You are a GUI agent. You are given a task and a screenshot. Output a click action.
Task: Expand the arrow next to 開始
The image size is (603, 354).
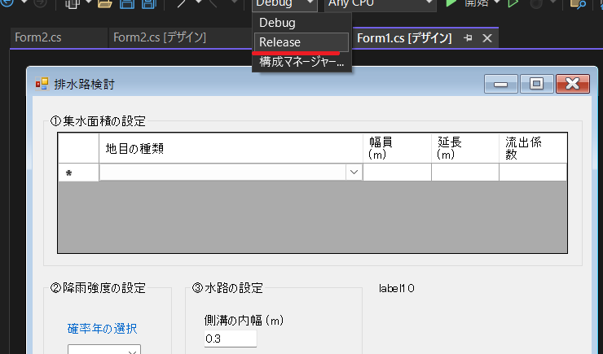[x=496, y=2]
